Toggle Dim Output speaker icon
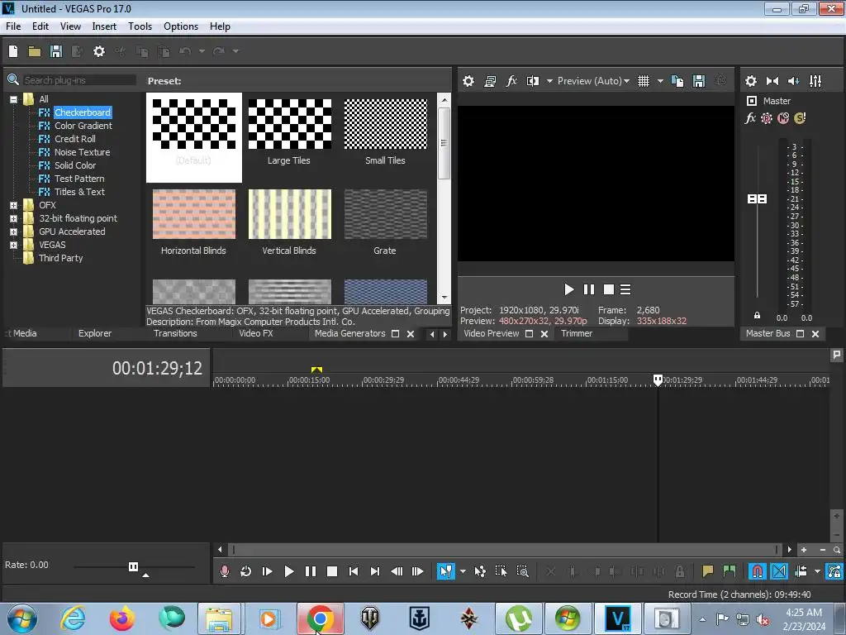846x635 pixels. [x=793, y=81]
